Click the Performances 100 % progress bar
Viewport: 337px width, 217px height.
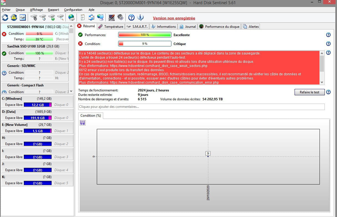(x=145, y=35)
